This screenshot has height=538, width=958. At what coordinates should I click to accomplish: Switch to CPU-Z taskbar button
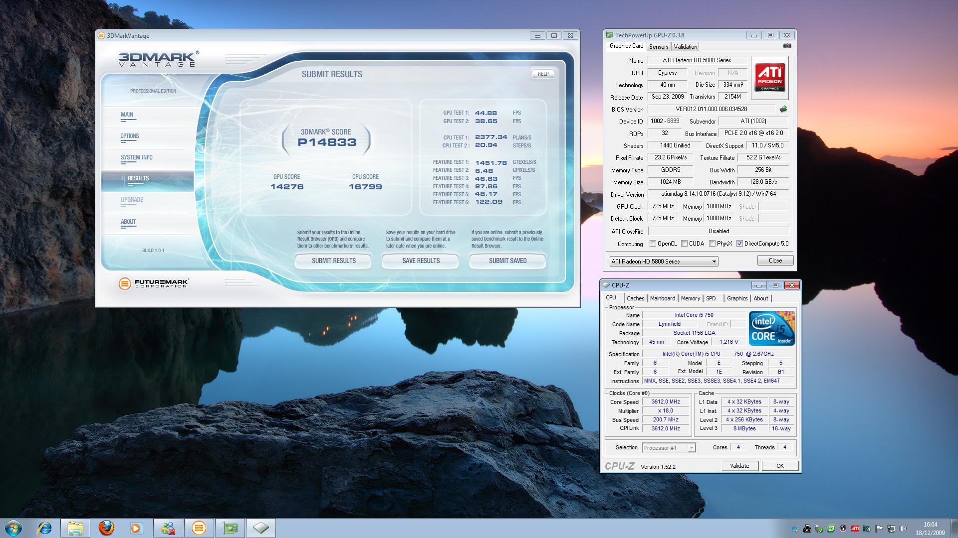tap(261, 528)
